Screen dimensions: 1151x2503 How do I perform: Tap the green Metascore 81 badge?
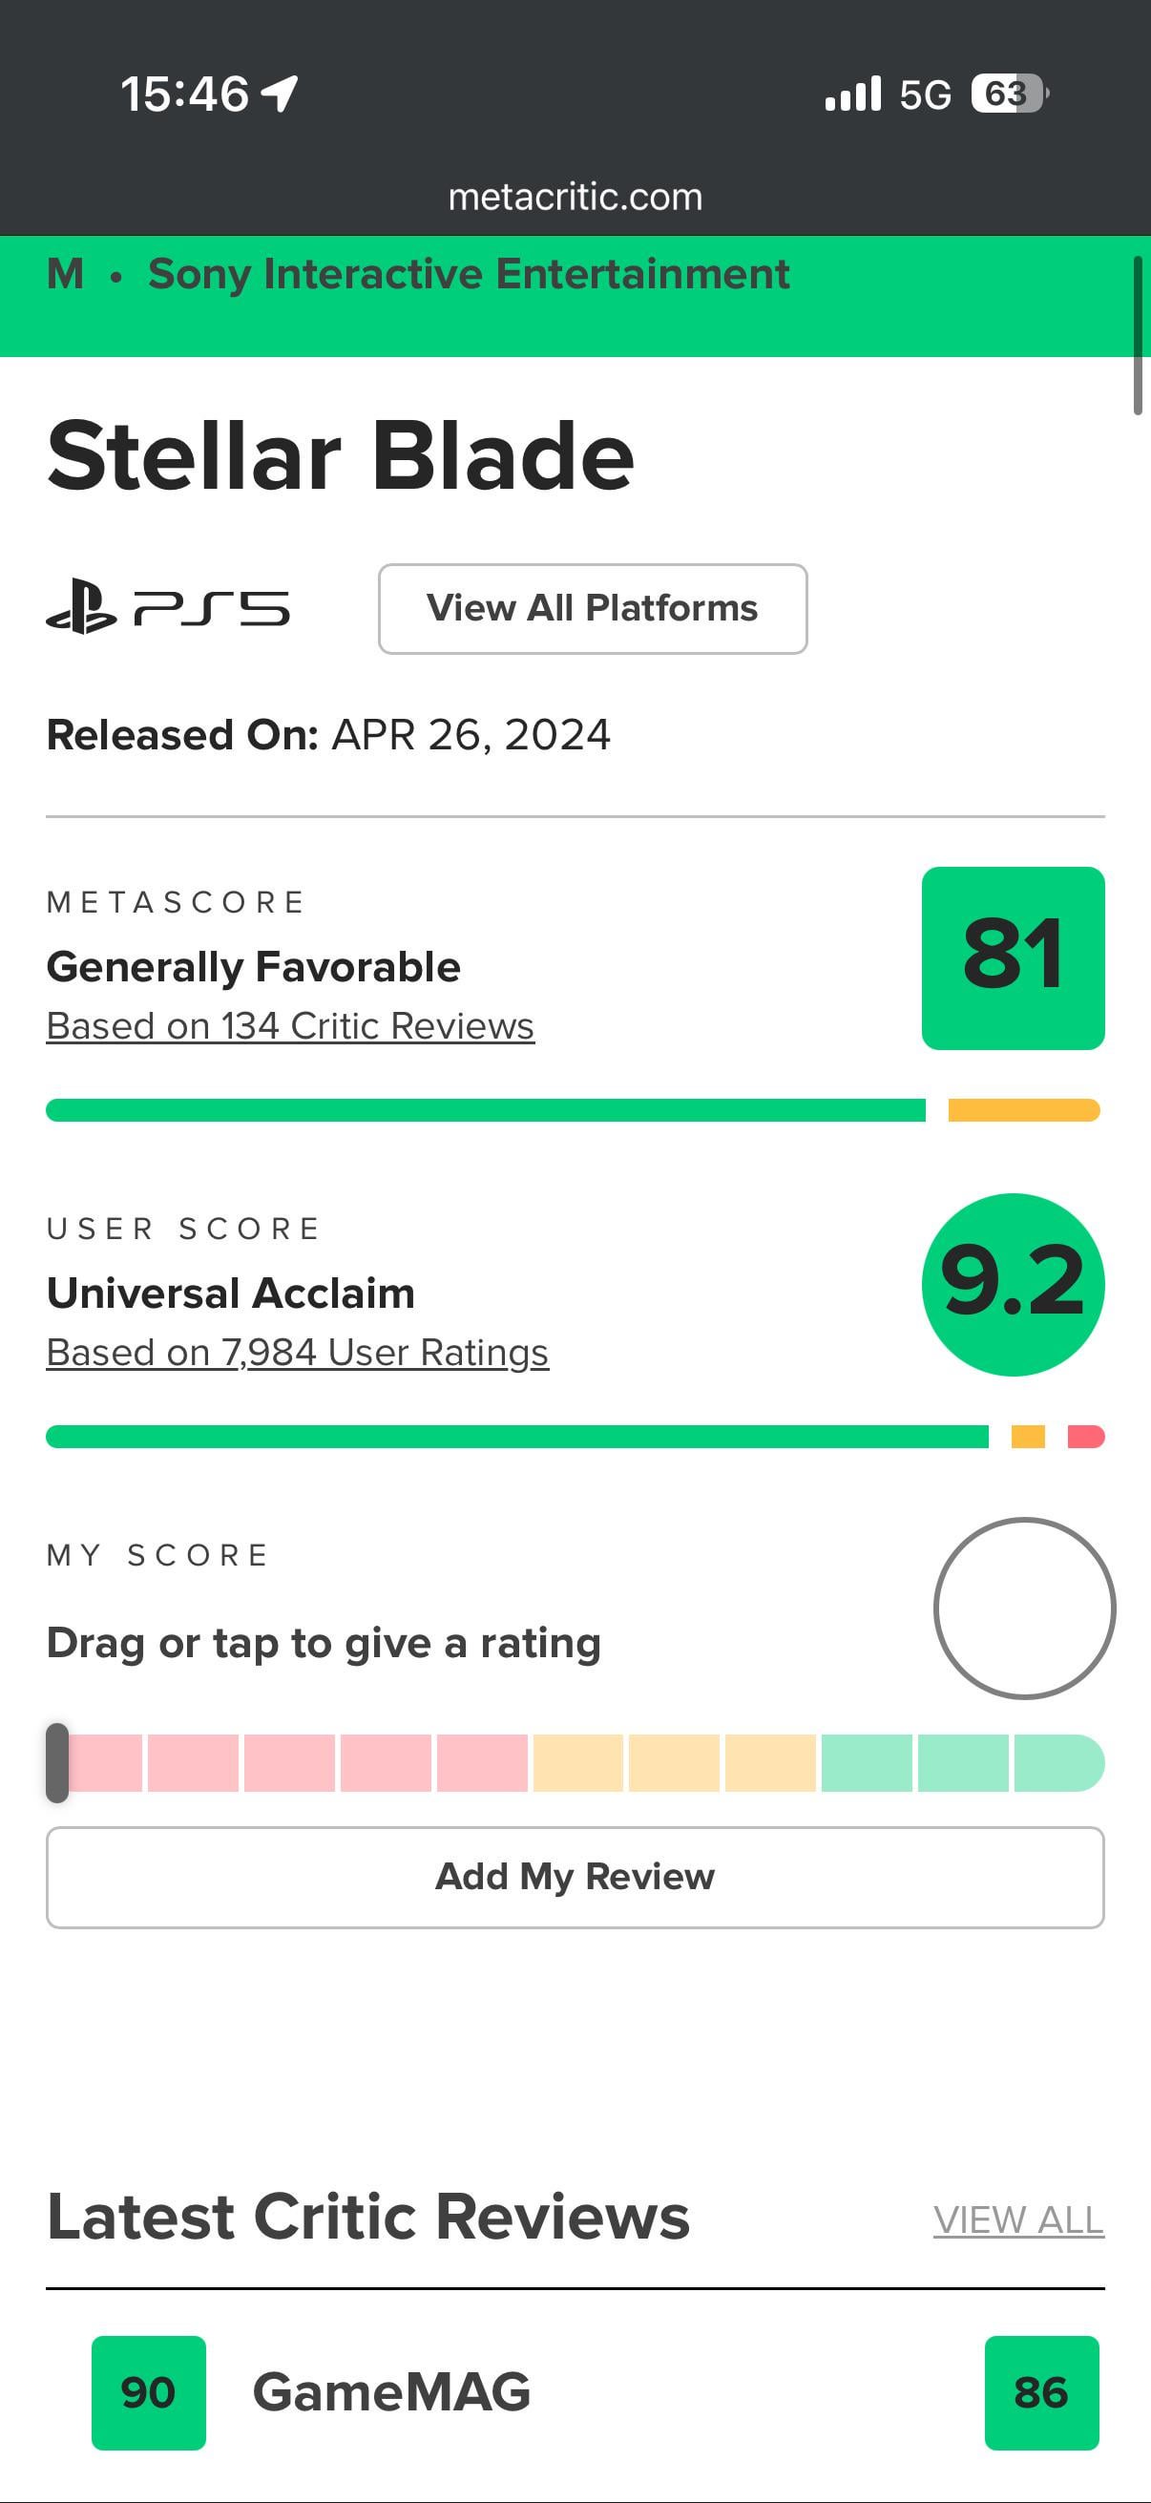[x=1012, y=957]
